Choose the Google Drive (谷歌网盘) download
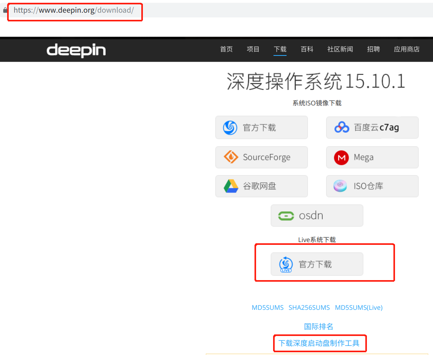Screen dimensions: 433x355 [x=261, y=186]
